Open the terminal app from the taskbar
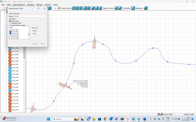The image size is (196, 122). 122,119
